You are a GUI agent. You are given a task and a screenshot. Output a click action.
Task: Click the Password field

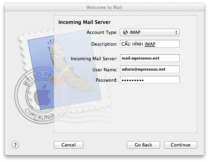pyautogui.click(x=150, y=80)
